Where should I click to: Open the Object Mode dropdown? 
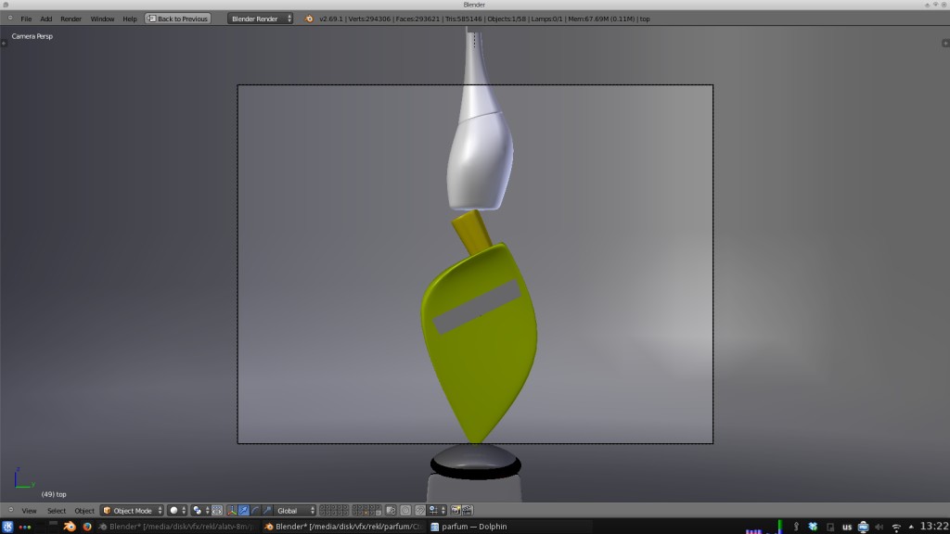pyautogui.click(x=130, y=510)
